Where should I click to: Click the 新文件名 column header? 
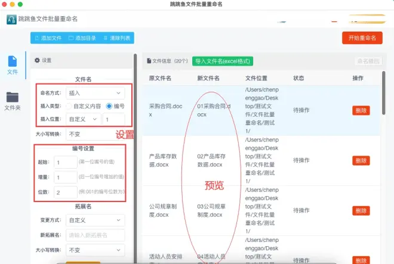[x=208, y=78]
